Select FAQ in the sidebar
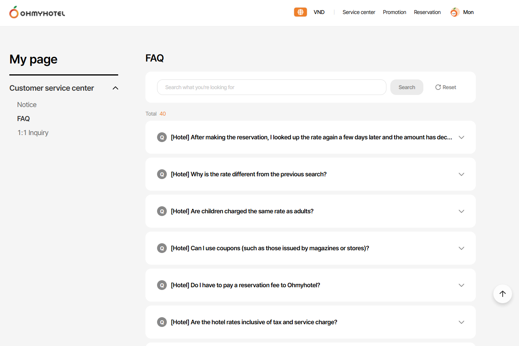Image resolution: width=519 pixels, height=346 pixels. click(x=24, y=119)
